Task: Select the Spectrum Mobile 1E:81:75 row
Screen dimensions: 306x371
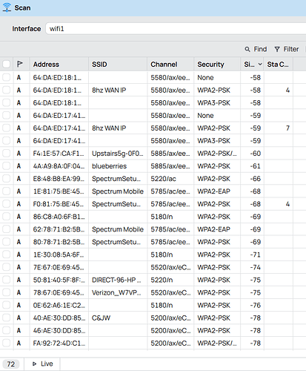Action: [153, 191]
